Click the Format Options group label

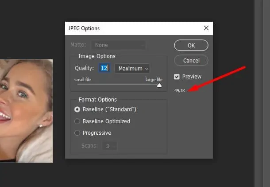[97, 100]
